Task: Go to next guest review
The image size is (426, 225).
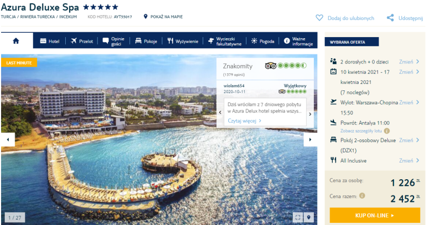Action: click(x=310, y=114)
